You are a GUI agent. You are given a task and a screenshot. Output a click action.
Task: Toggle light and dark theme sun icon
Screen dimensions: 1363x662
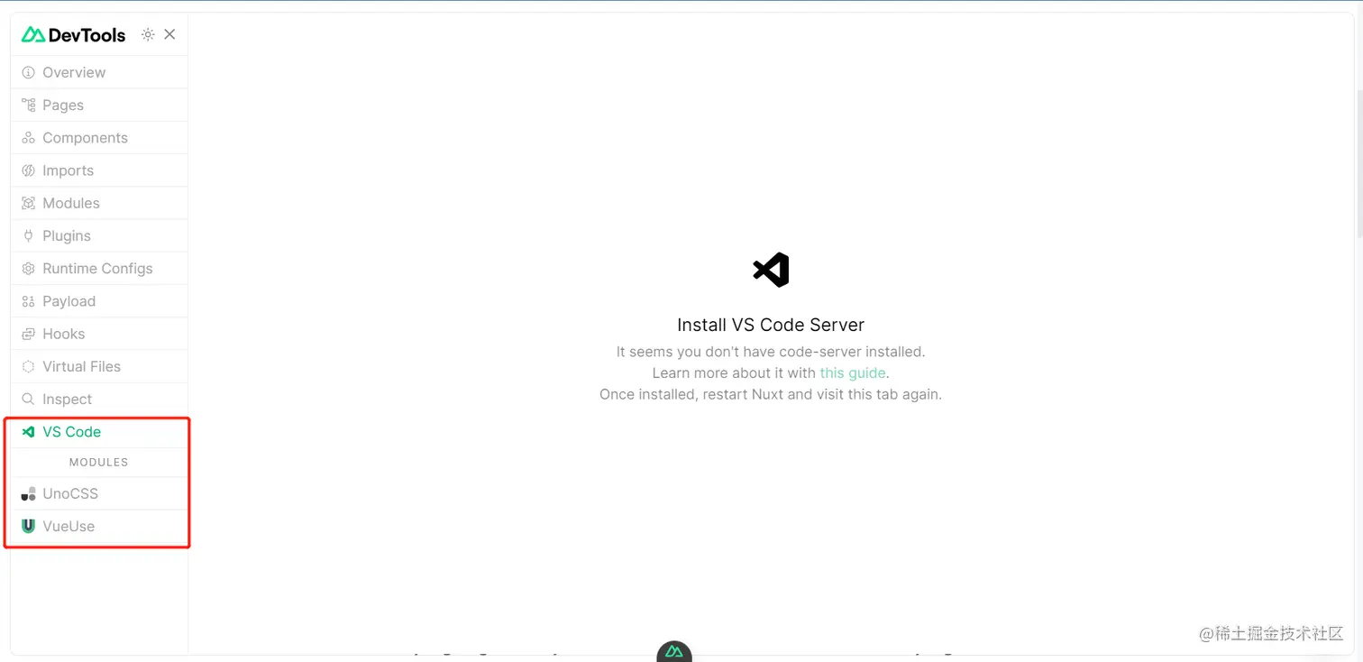point(148,35)
